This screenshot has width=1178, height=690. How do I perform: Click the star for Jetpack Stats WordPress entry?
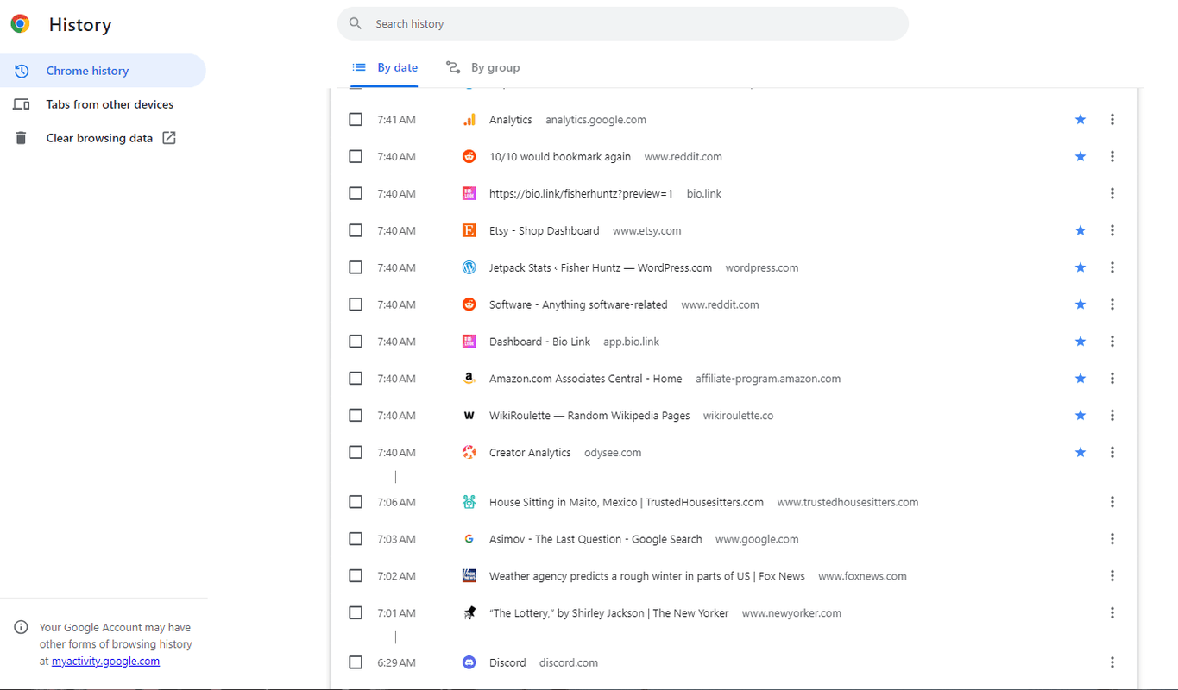[1080, 267]
